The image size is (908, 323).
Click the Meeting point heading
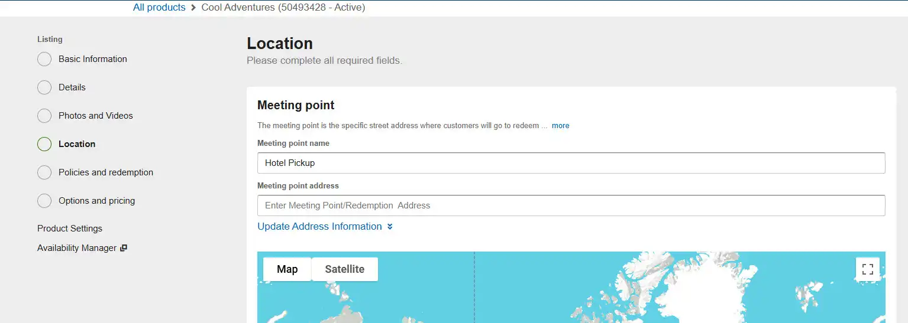[296, 105]
